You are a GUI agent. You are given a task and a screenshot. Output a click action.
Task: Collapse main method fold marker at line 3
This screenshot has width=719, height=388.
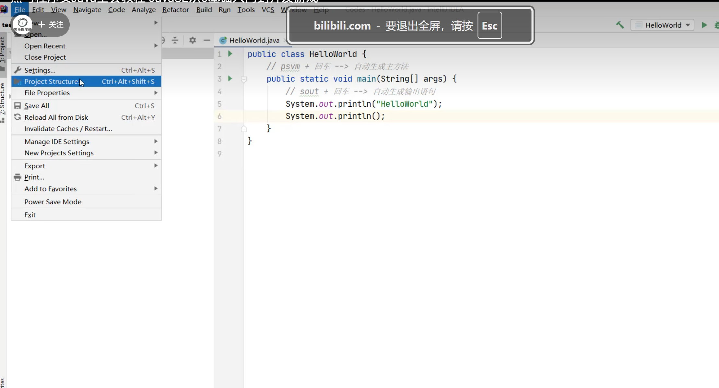click(244, 79)
